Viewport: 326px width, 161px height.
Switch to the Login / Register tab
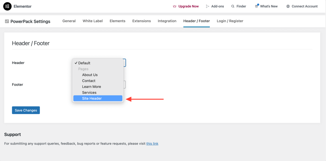[x=230, y=21]
